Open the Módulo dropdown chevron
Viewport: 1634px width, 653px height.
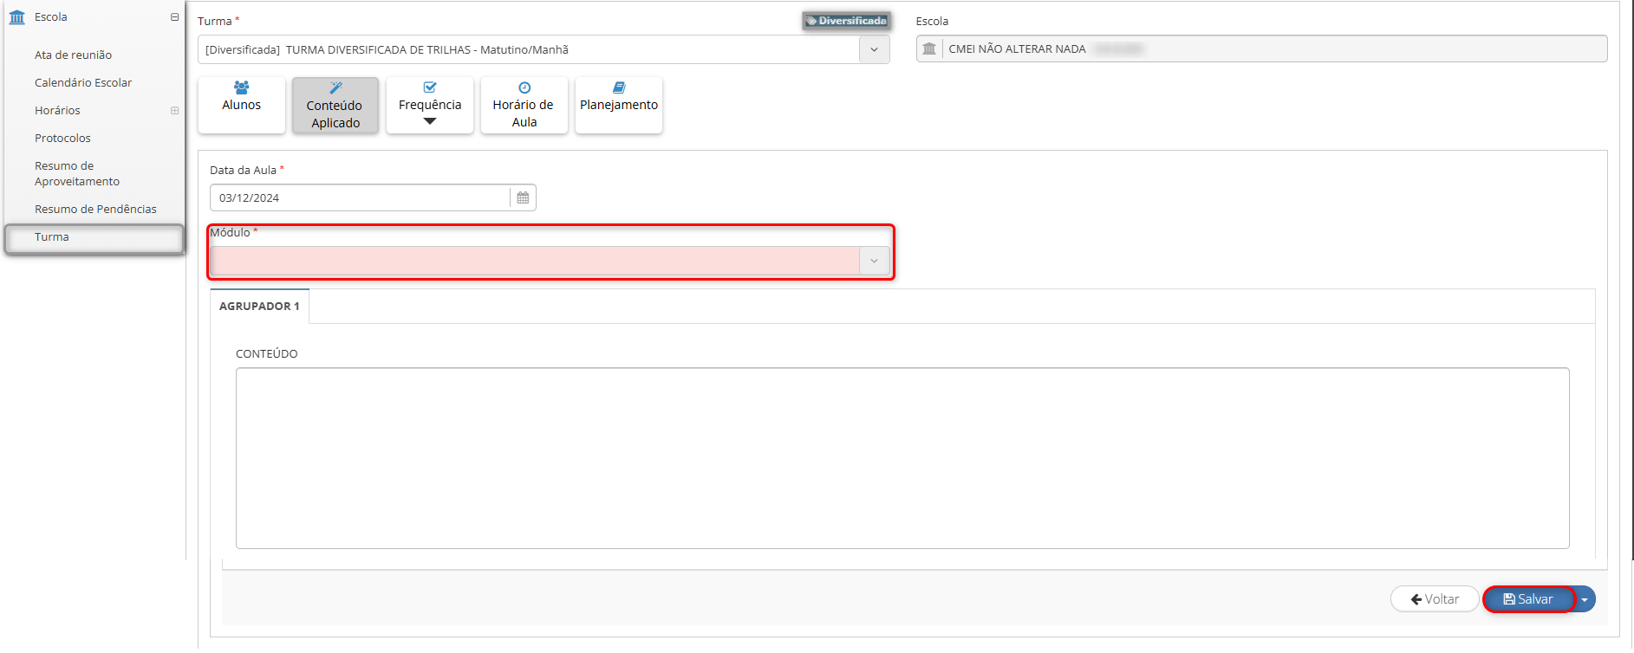pos(874,261)
